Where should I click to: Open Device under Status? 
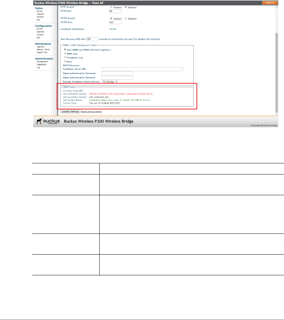(x=40, y=11)
